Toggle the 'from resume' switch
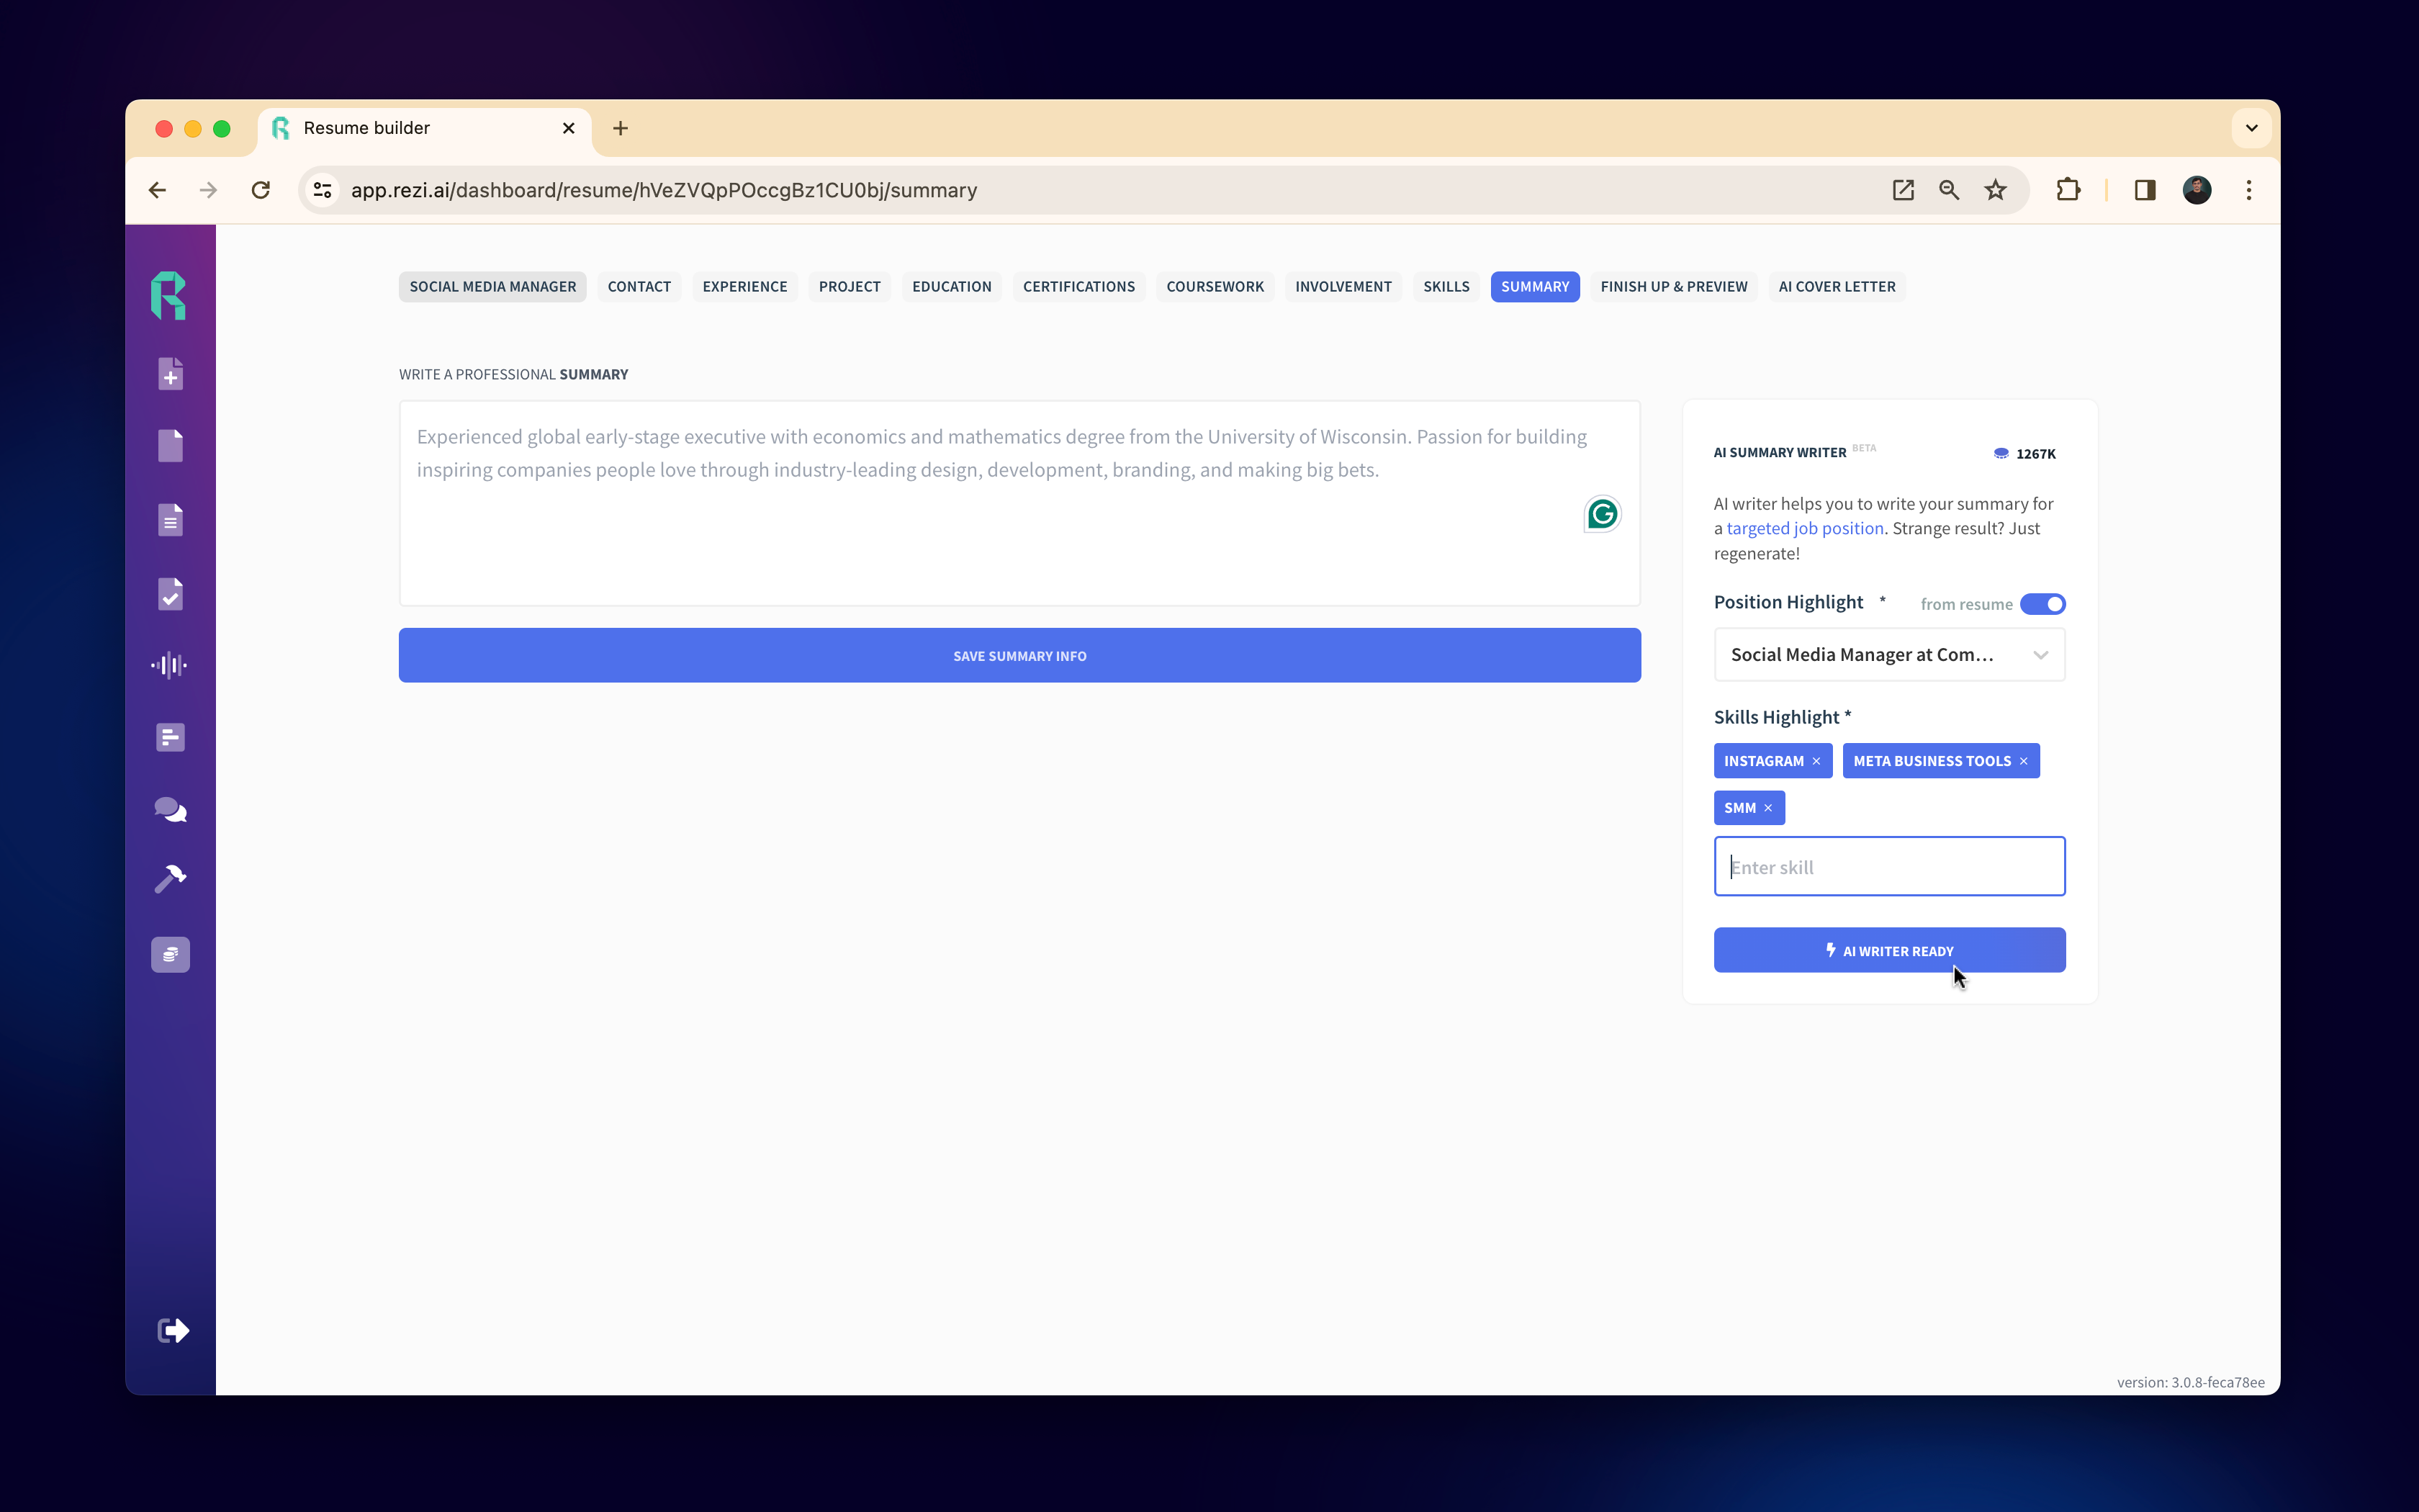2419x1512 pixels. click(2042, 604)
